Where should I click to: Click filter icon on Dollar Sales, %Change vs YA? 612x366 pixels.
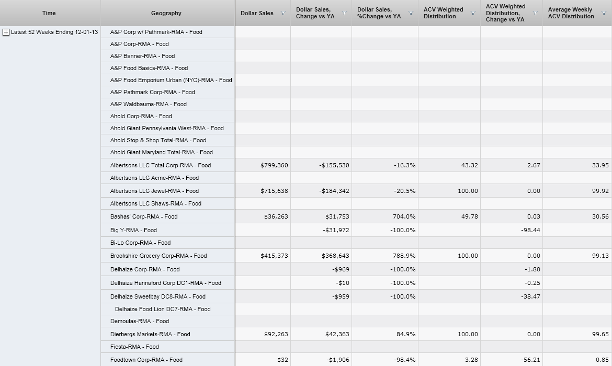[x=411, y=14]
